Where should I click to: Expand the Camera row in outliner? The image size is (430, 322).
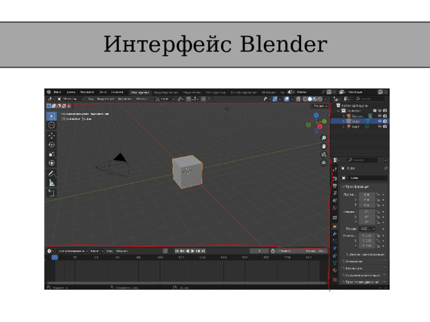(343, 116)
